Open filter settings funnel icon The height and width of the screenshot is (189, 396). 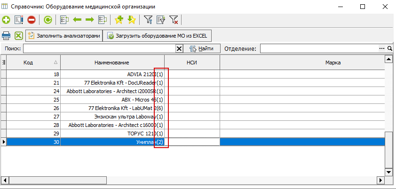[x=148, y=20]
